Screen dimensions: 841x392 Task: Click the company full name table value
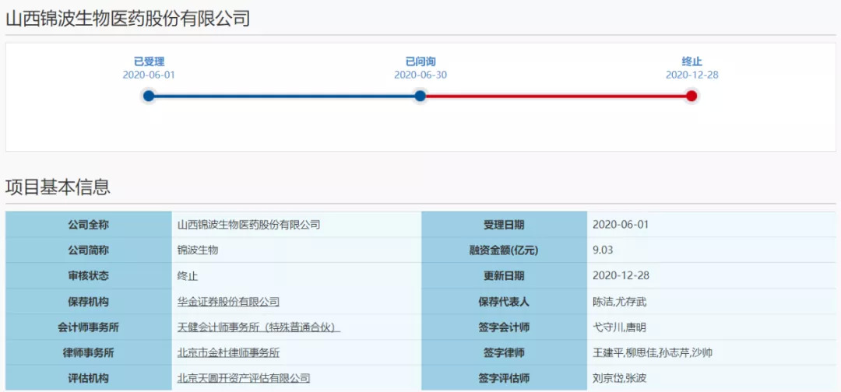pos(249,225)
